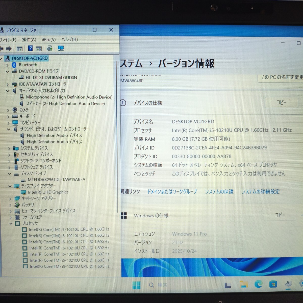This screenshot has width=303, height=303.
Task: Open Task View from the taskbar
Action: (x=228, y=285)
